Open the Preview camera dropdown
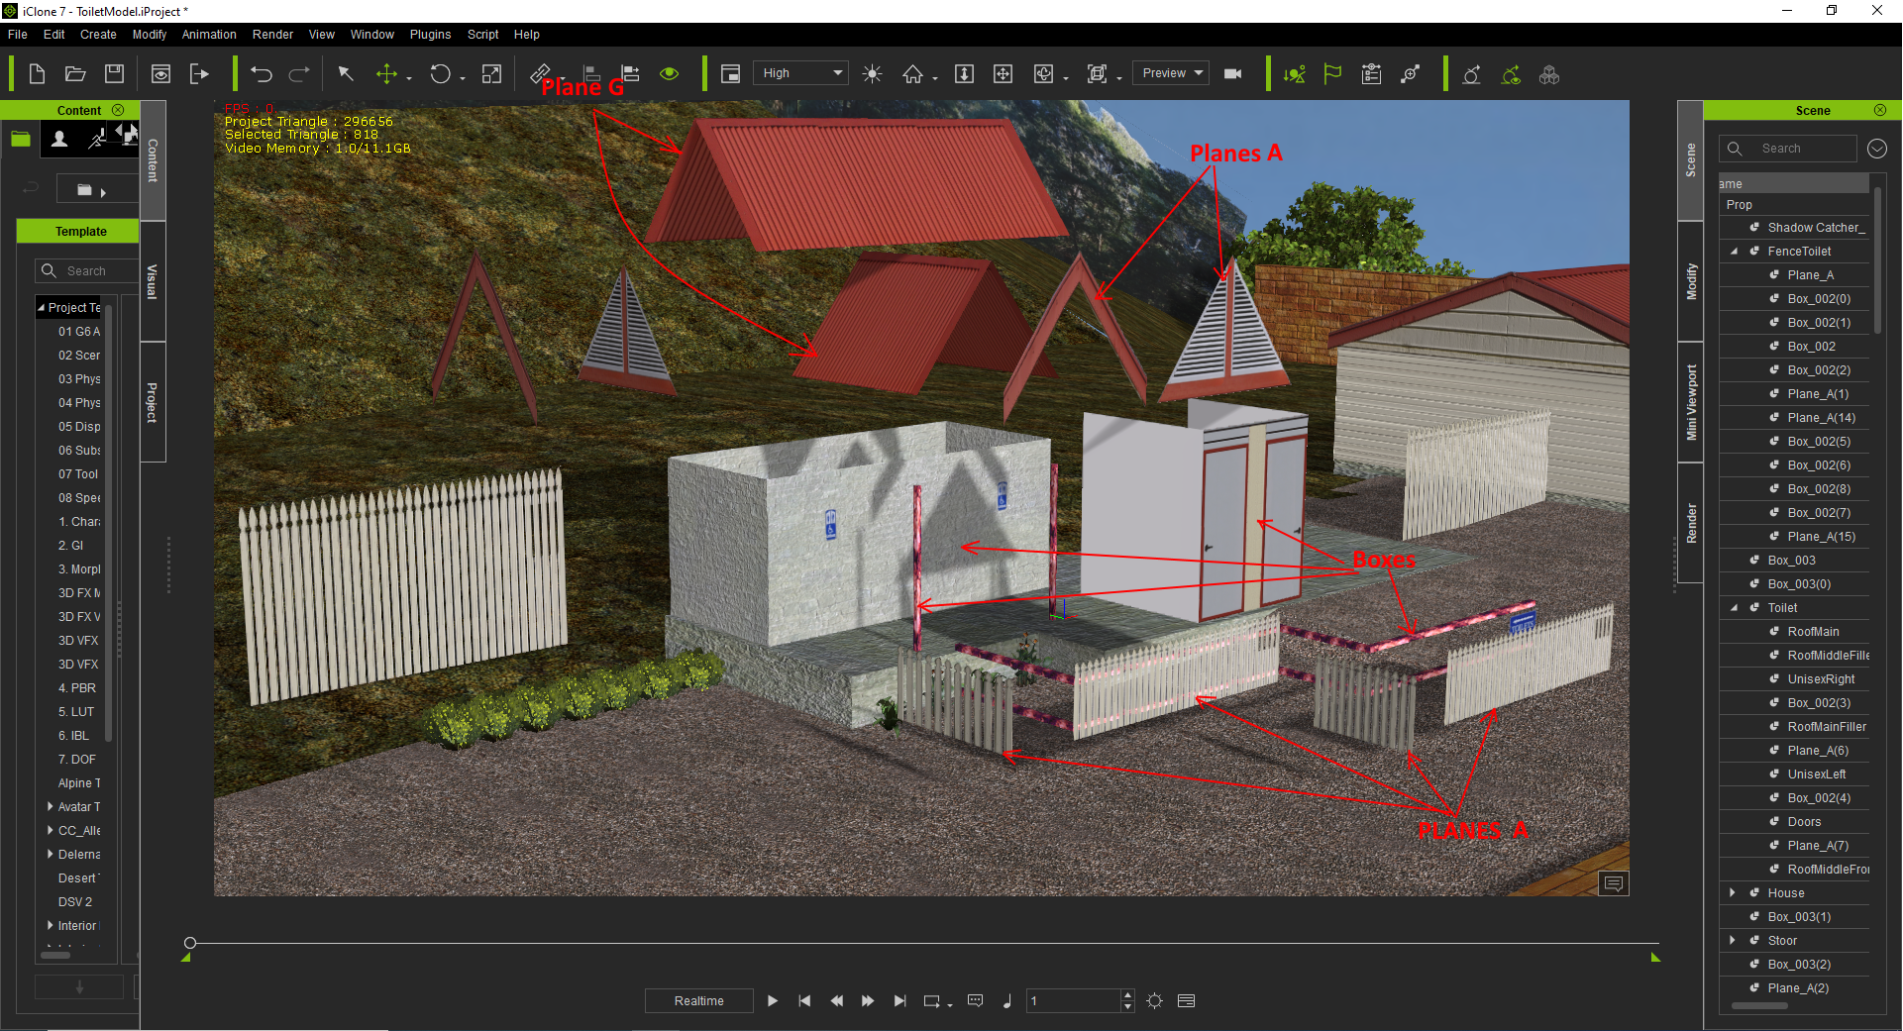The height and width of the screenshot is (1031, 1903). pyautogui.click(x=1172, y=73)
